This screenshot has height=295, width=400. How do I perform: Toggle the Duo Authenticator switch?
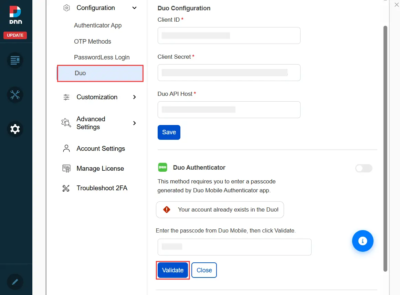[364, 168]
